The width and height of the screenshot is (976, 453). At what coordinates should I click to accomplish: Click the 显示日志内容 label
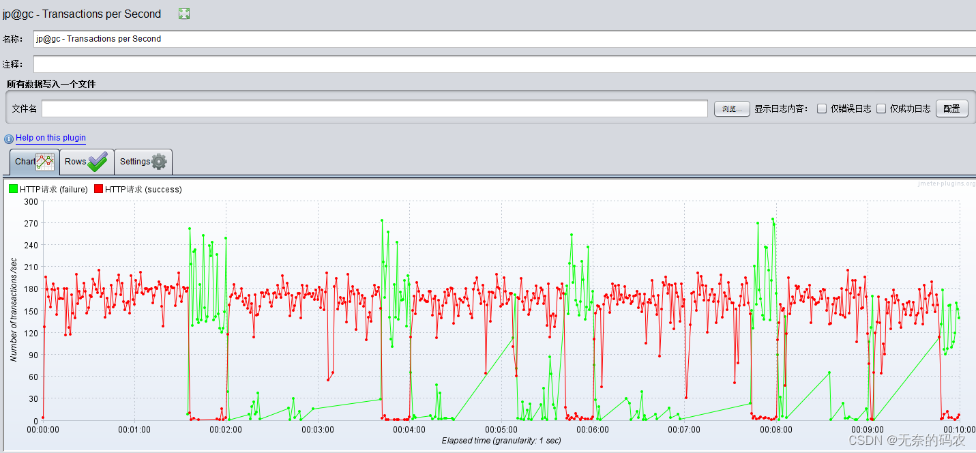tap(781, 108)
